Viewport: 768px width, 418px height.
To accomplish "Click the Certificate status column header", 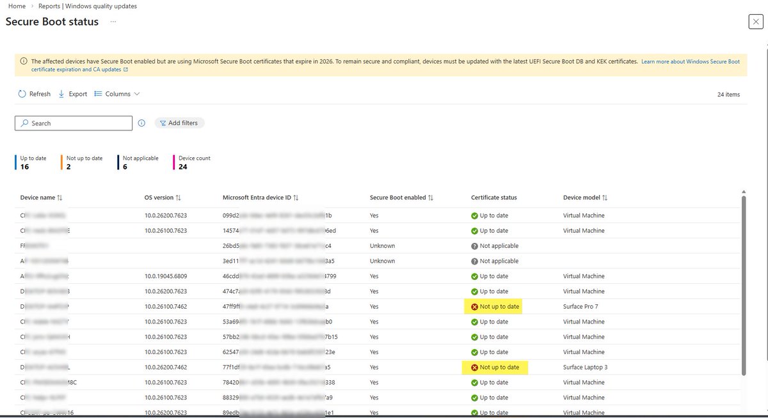I will [x=493, y=197].
